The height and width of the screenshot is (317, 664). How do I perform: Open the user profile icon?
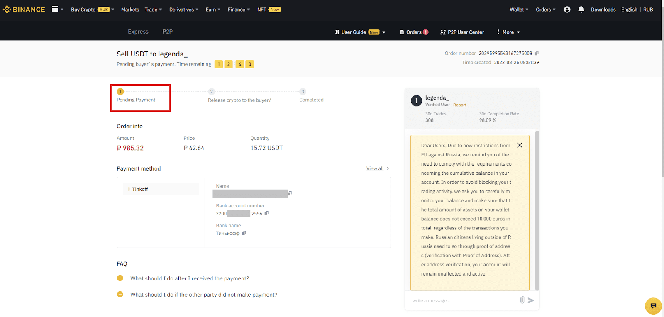[x=567, y=10]
